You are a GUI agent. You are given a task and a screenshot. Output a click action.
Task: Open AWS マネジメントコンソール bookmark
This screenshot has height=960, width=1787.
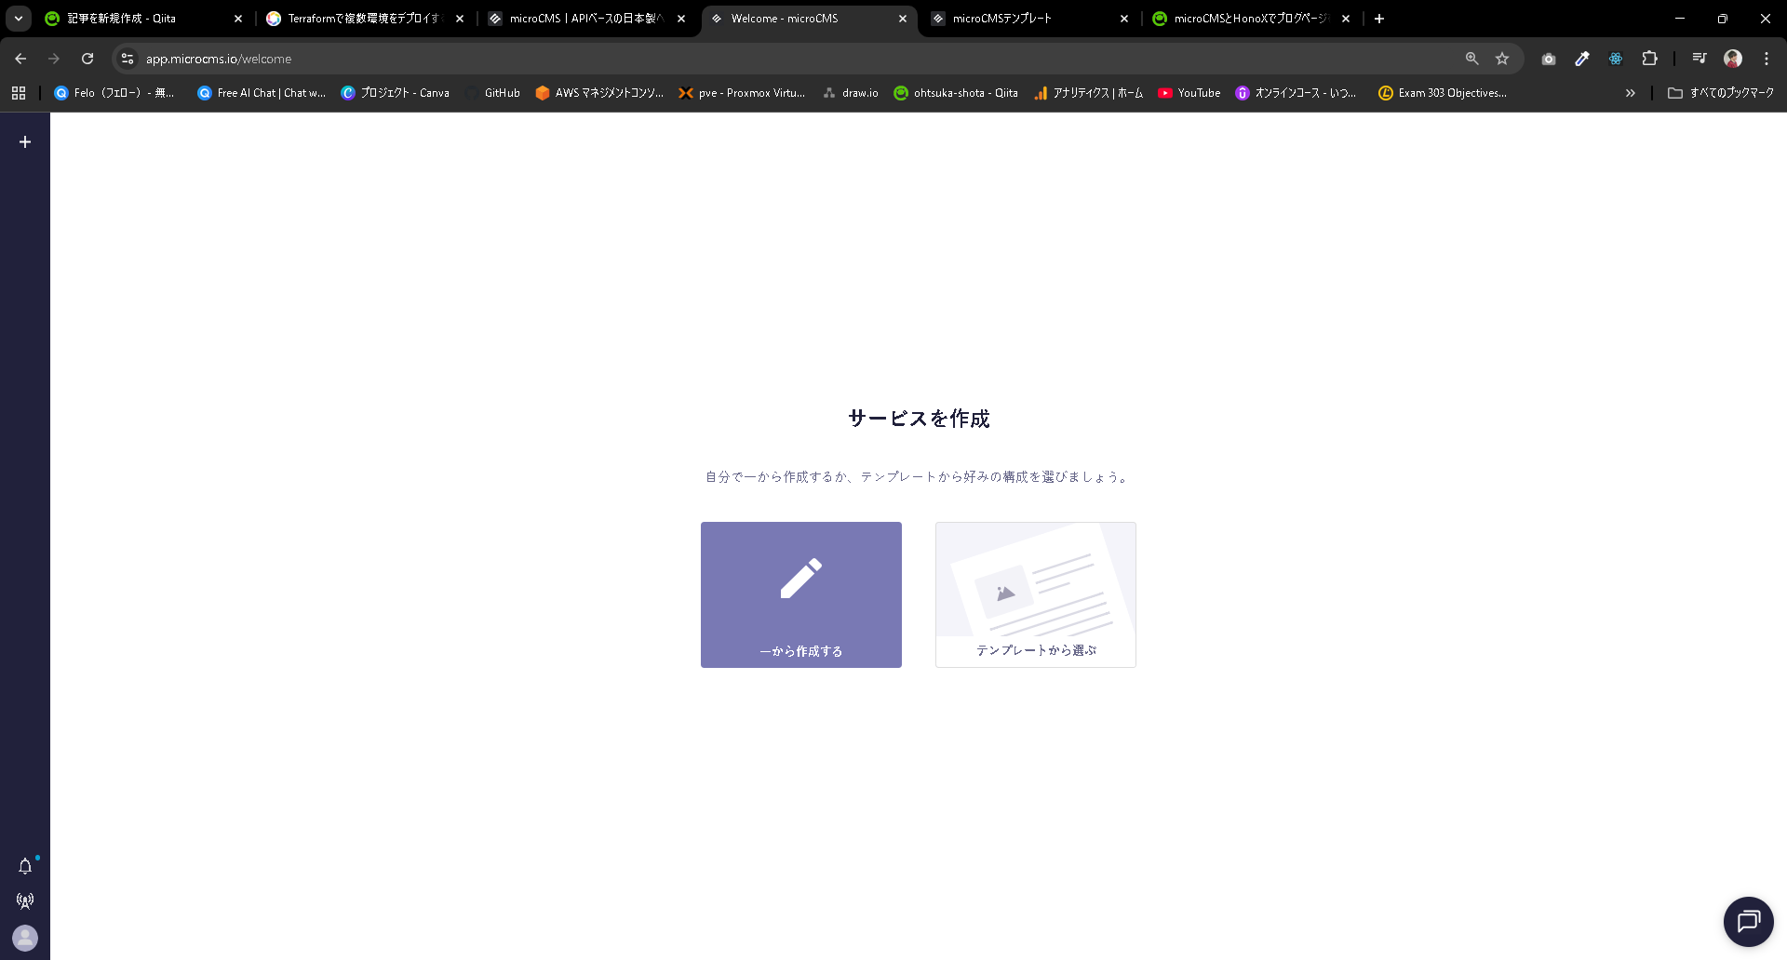[599, 93]
